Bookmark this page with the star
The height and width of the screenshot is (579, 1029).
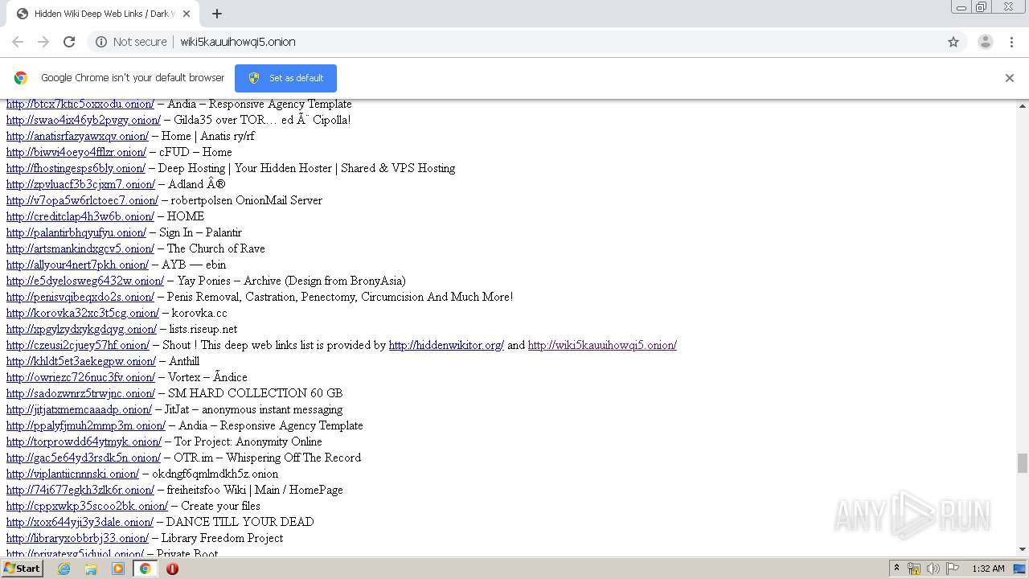click(953, 42)
